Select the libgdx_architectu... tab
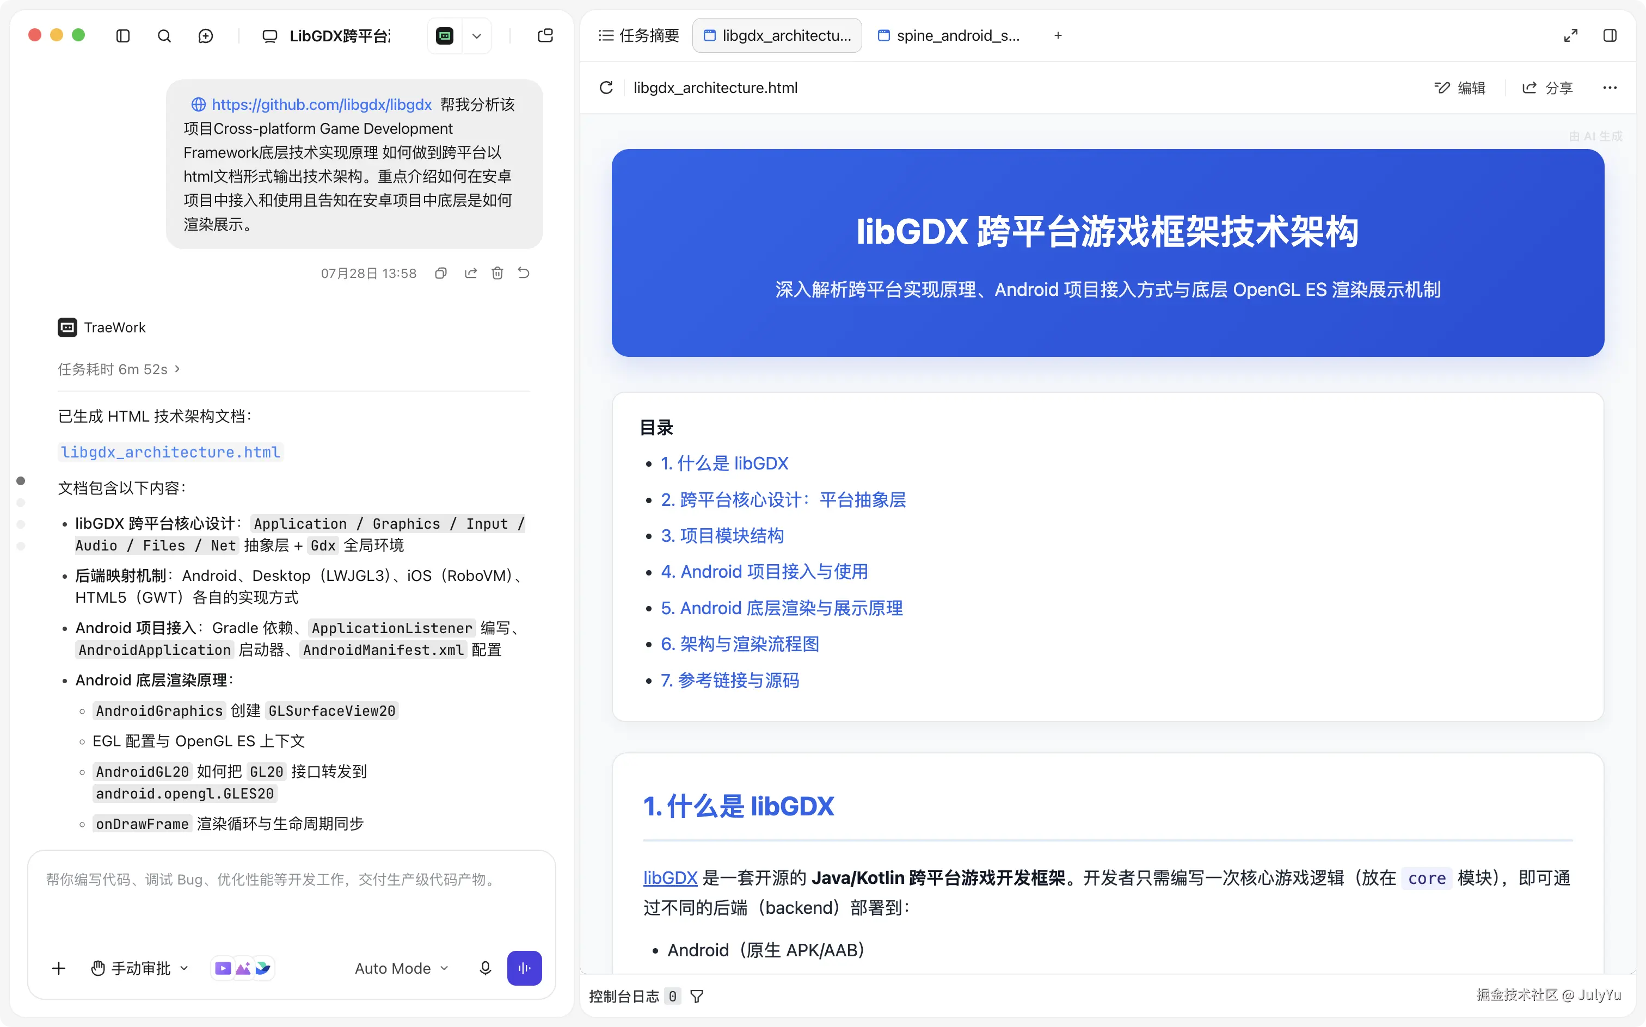Image resolution: width=1646 pixels, height=1027 pixels. click(x=777, y=36)
